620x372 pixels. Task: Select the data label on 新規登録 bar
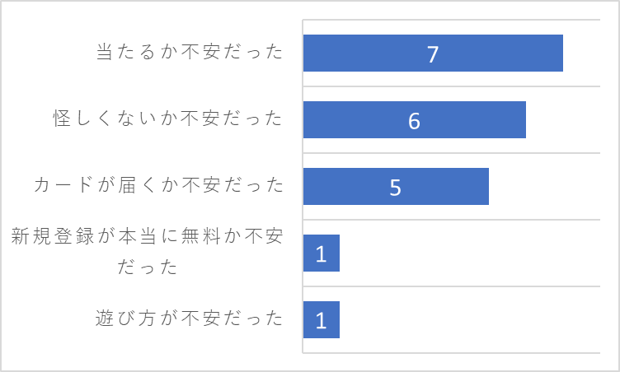[x=321, y=254]
